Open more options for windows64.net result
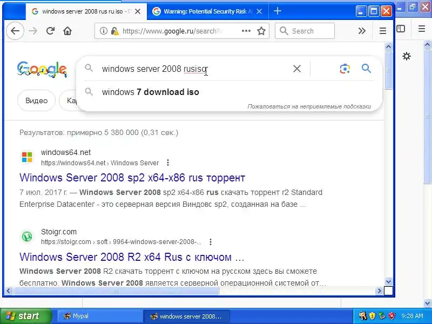Screen dimensions: 432x324 tap(168, 163)
